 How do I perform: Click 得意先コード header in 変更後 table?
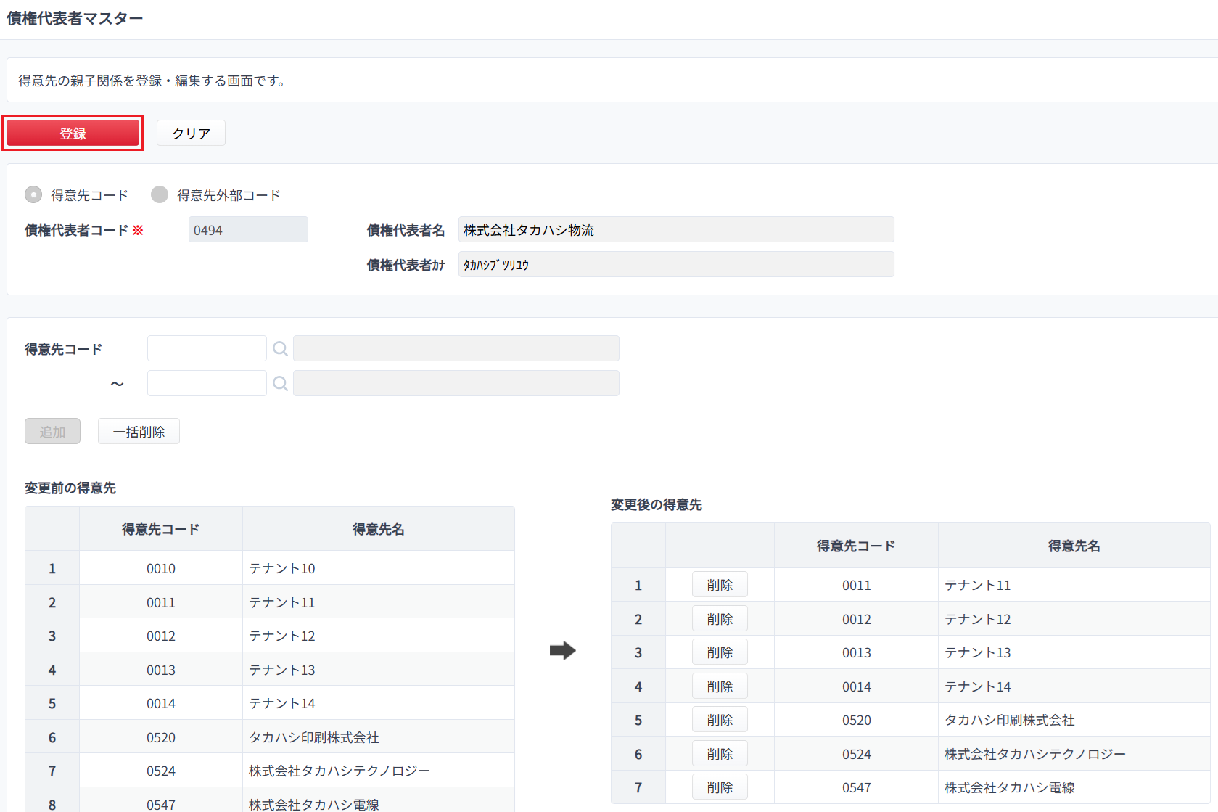click(x=856, y=546)
